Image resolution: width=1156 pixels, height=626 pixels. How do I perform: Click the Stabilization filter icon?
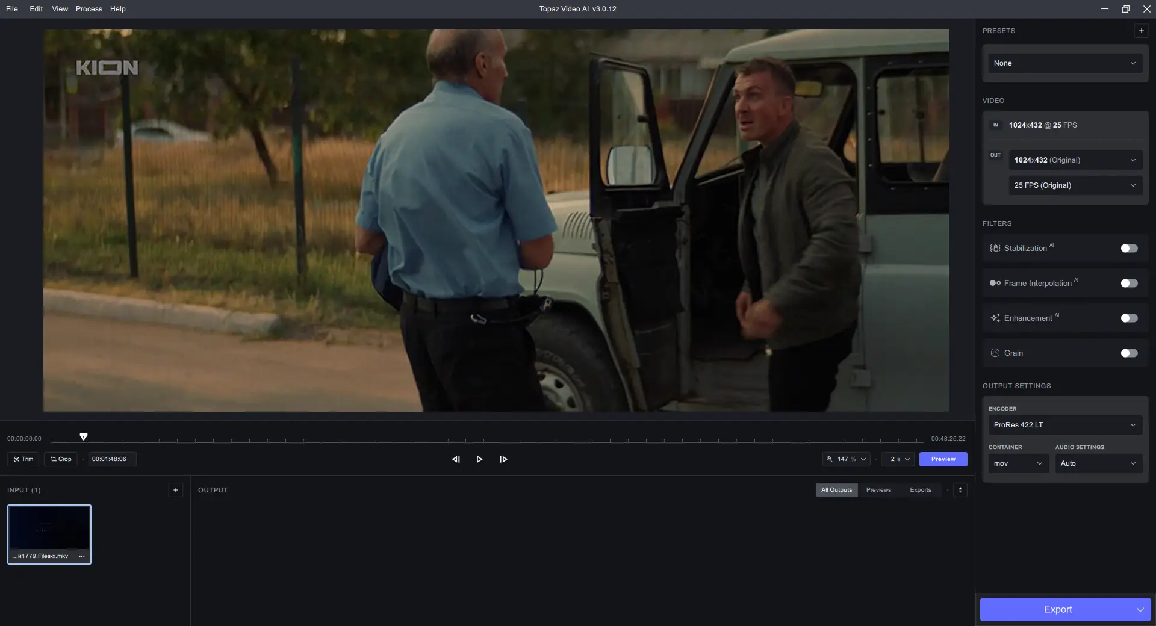tap(995, 248)
